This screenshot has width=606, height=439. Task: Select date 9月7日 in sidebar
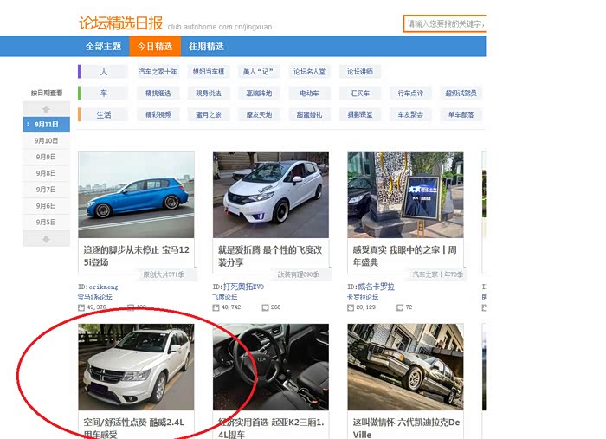[46, 190]
